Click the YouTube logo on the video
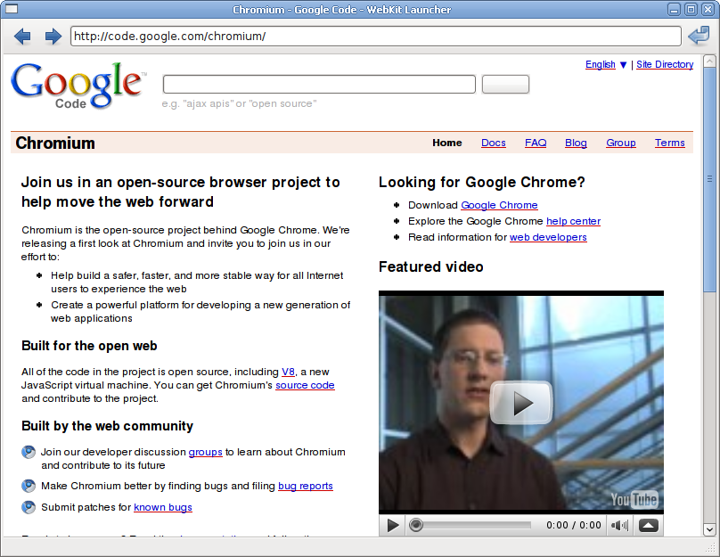Screen dimensions: 720x557 pos(634,499)
